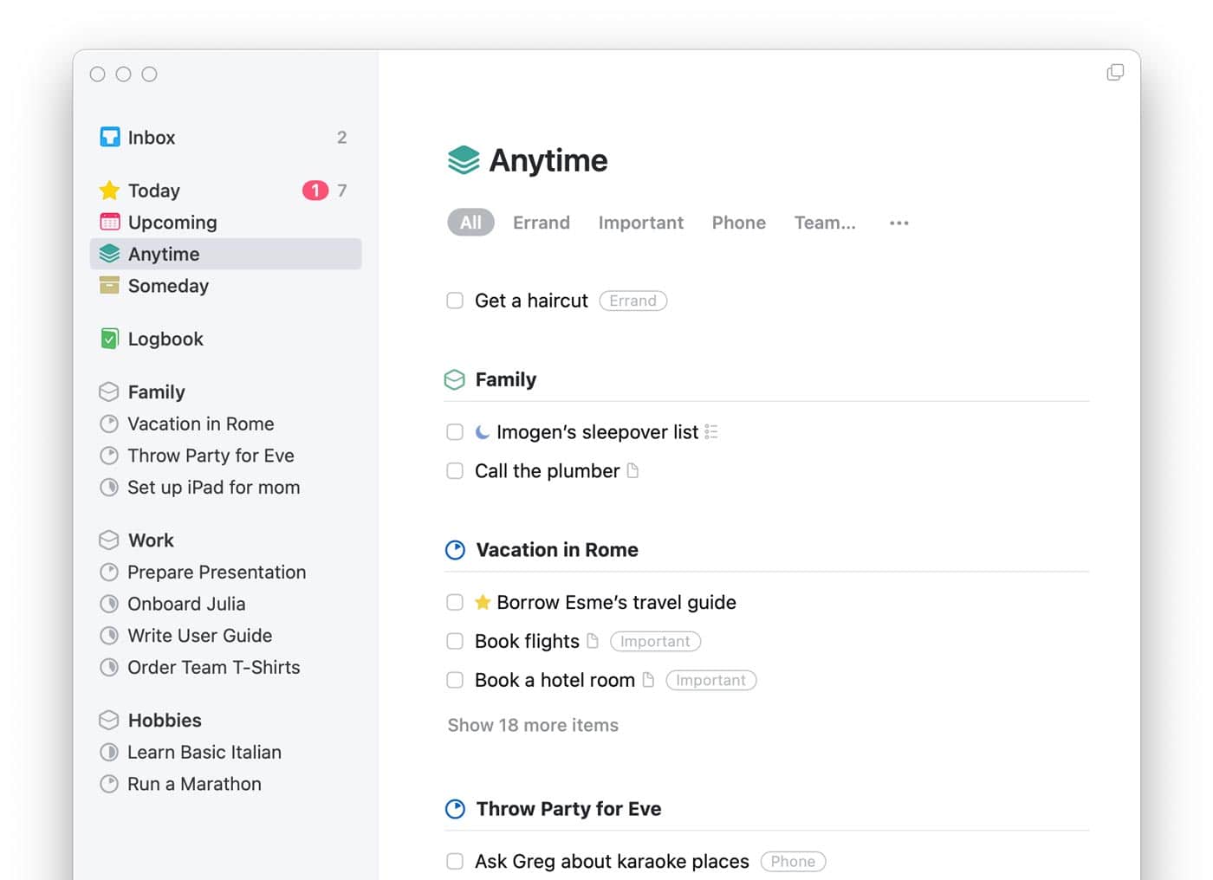
Task: Click the progress circle beside Onboard Julia
Action: pos(109,604)
